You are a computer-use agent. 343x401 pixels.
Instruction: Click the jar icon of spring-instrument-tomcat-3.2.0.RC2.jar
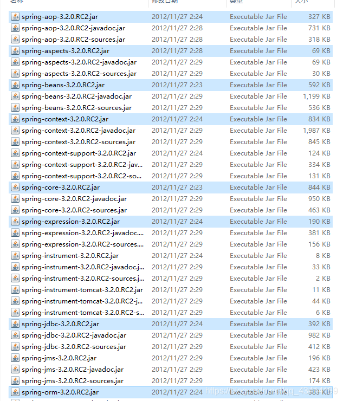(x=15, y=290)
